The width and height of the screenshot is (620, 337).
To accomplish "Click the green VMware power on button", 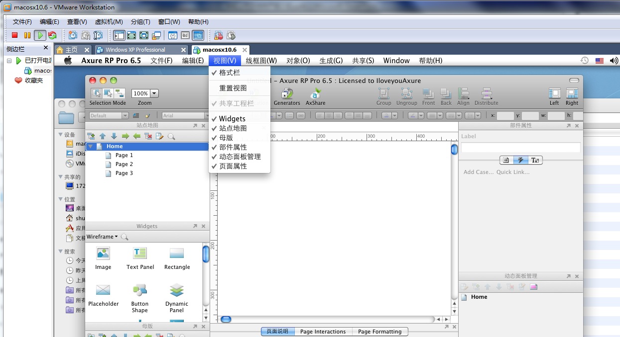I will click(x=40, y=35).
